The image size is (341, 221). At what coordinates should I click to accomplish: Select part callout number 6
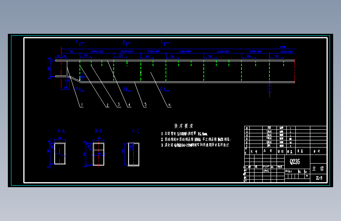tap(170, 105)
